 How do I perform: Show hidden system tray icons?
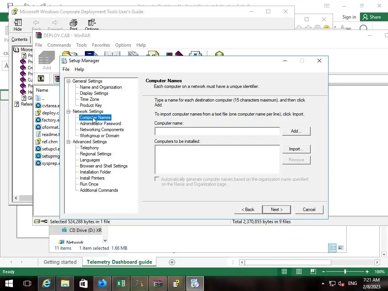click(323, 283)
